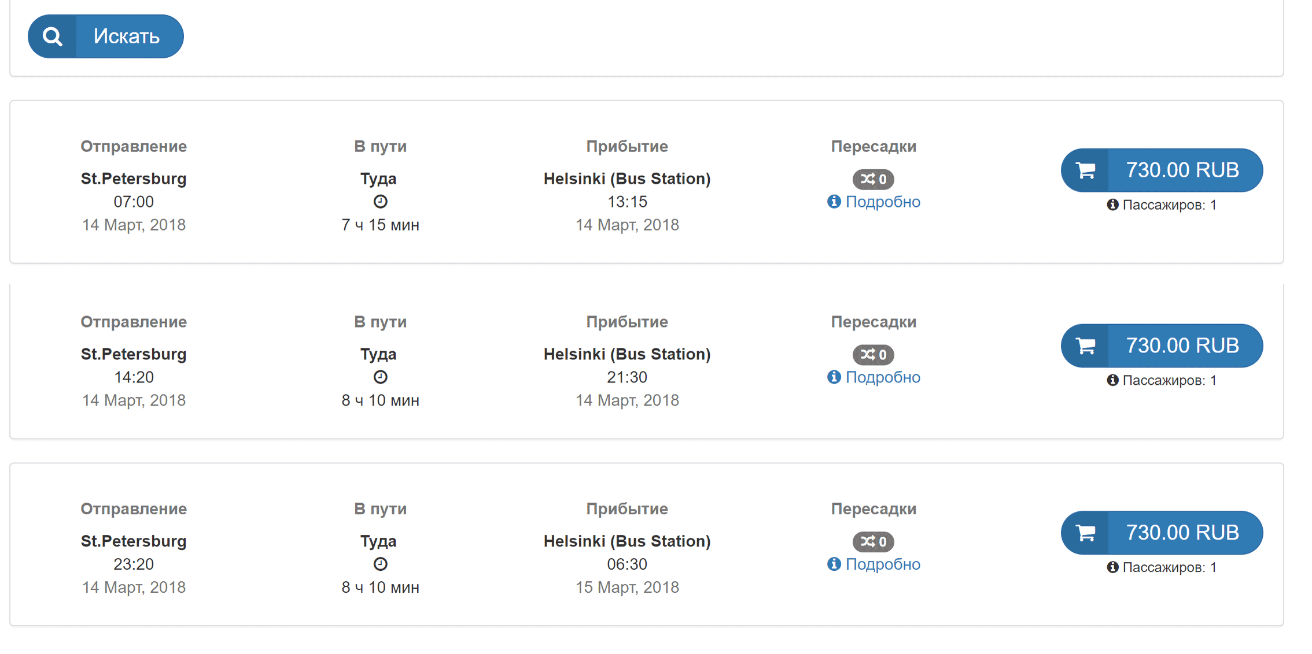Click the magnifier icon on the Искать button
1312x654 pixels.
pos(53,36)
